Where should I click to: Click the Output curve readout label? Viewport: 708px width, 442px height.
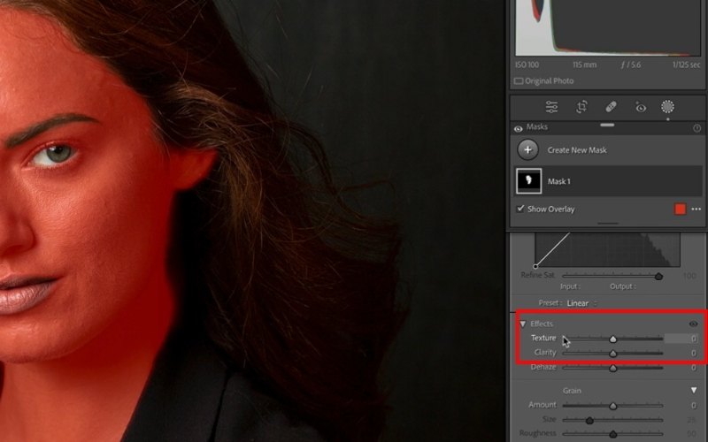coord(623,286)
